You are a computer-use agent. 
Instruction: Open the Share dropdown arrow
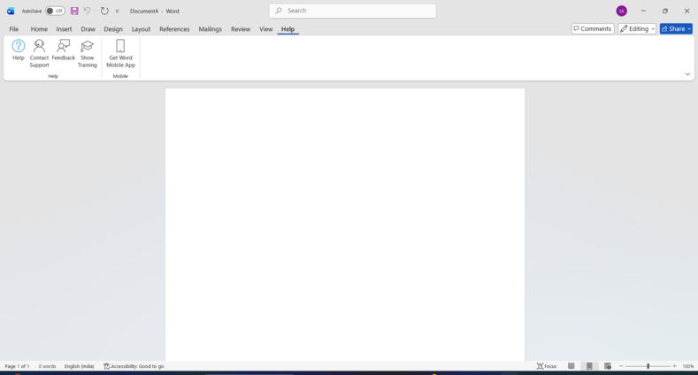(689, 29)
